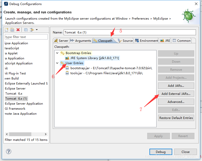
Task: Select Java Applet item
Action: point(11,53)
